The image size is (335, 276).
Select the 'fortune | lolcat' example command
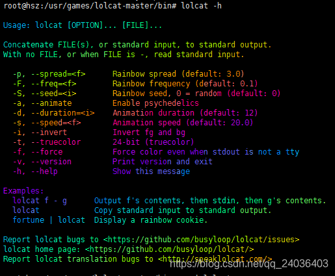[49, 220]
